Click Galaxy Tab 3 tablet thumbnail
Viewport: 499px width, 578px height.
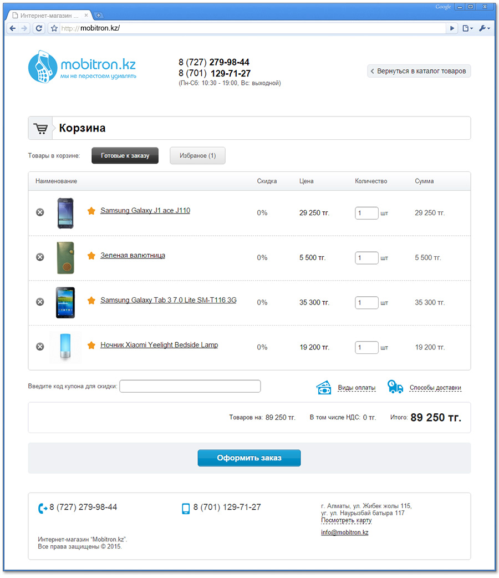65,303
